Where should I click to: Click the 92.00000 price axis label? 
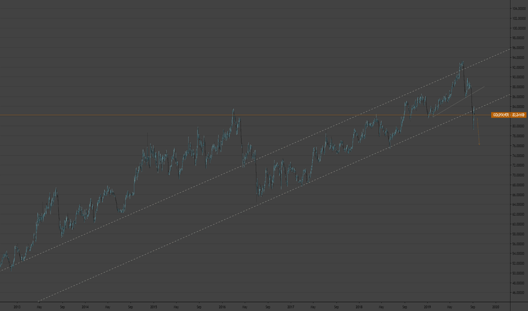pos(519,67)
